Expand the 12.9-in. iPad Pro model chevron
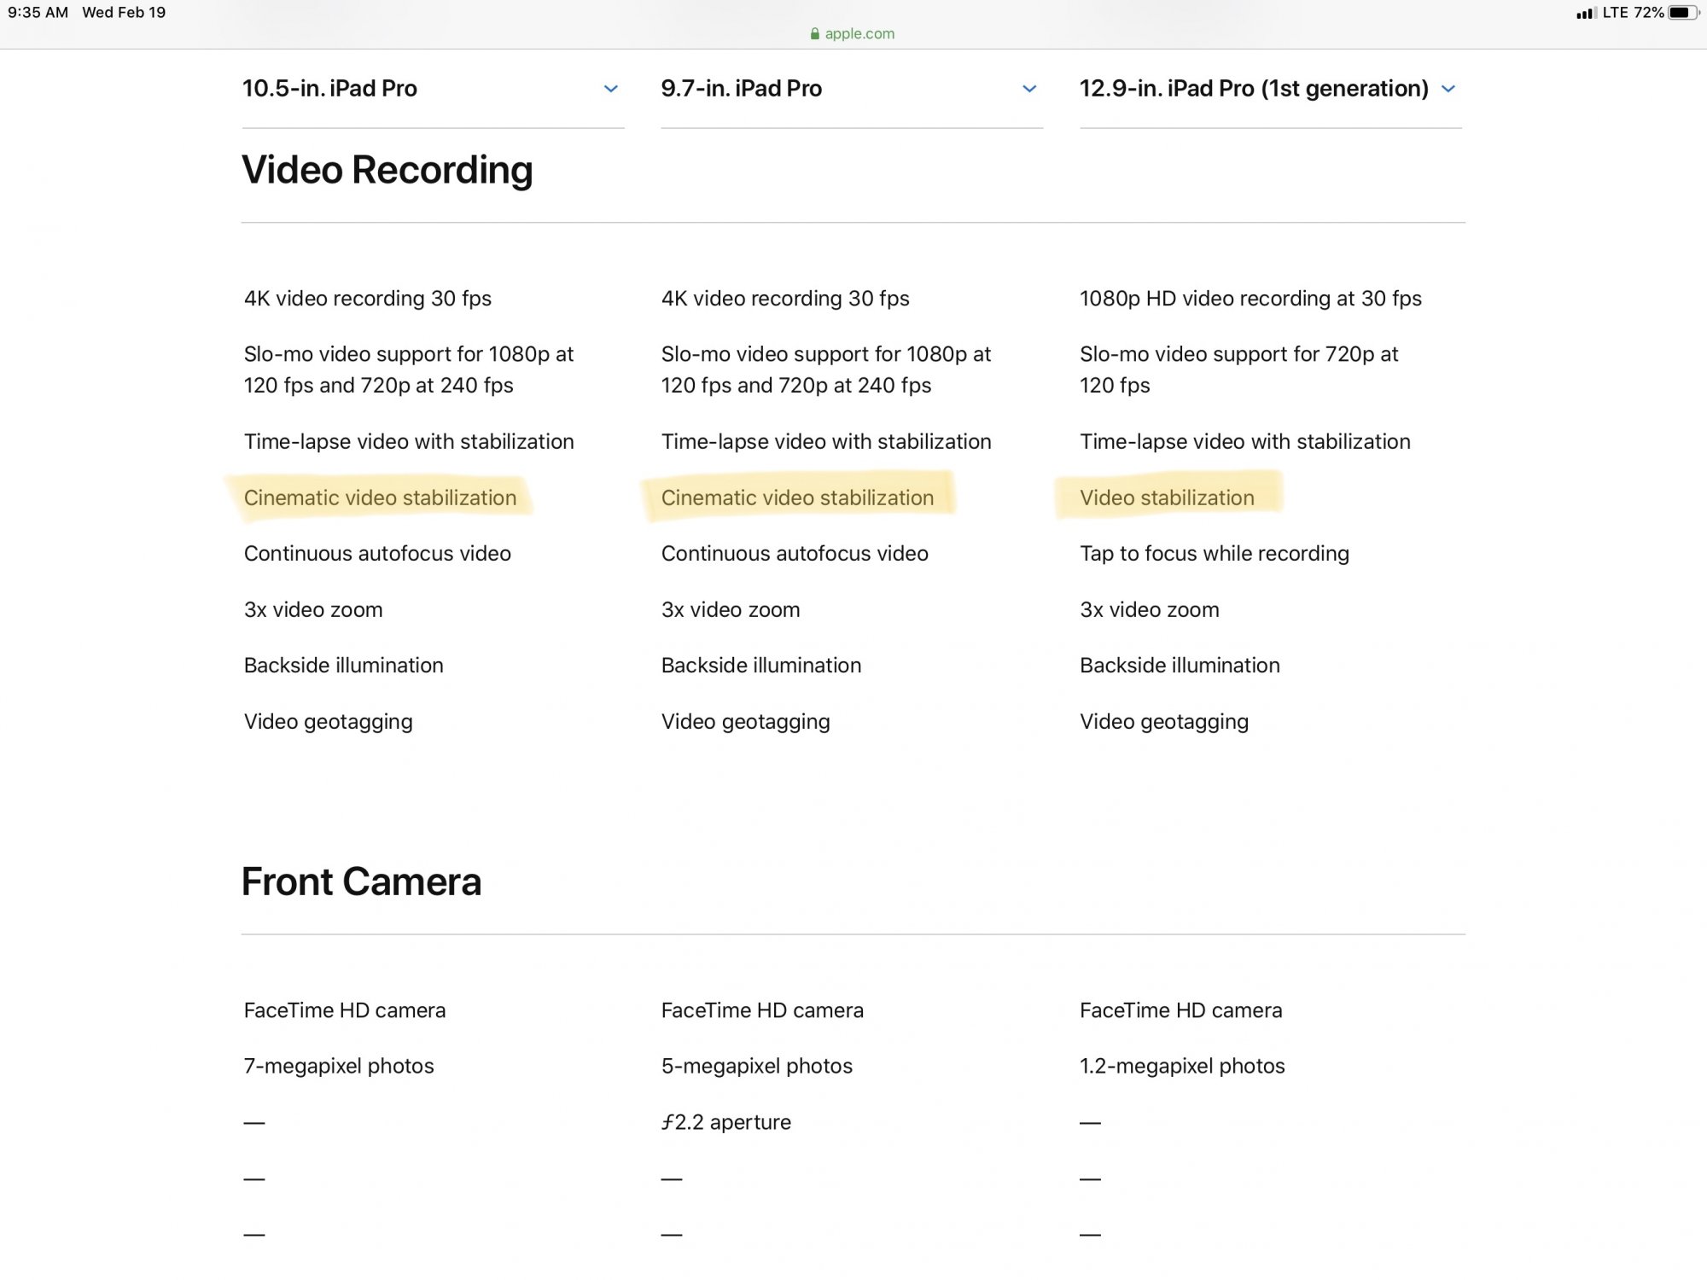1707x1280 pixels. [x=1448, y=89]
